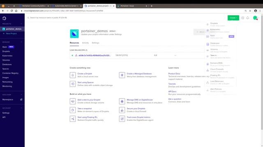
Task: Click the Start using Spaces icon
Action: [73, 84]
